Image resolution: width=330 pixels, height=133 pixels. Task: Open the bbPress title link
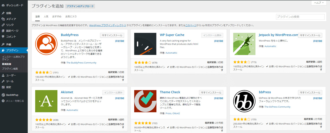(265, 92)
